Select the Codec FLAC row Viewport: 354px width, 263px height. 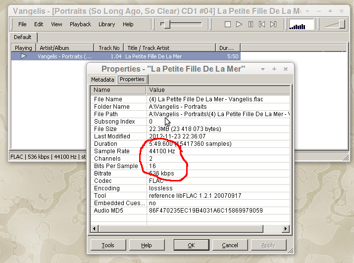click(190, 181)
